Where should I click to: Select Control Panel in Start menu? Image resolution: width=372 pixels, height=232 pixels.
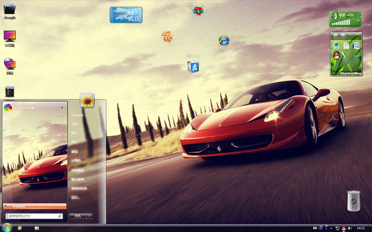(x=77, y=170)
